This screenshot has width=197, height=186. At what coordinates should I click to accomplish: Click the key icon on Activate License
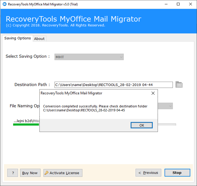point(46,173)
